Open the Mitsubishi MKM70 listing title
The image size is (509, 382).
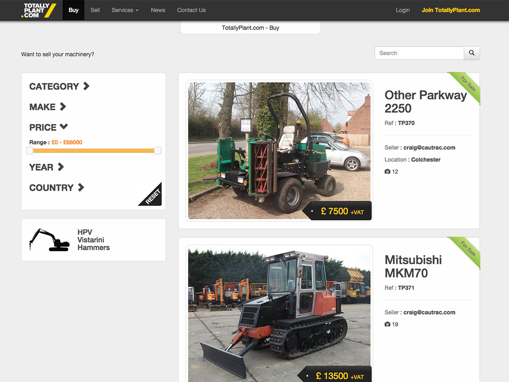[413, 266]
